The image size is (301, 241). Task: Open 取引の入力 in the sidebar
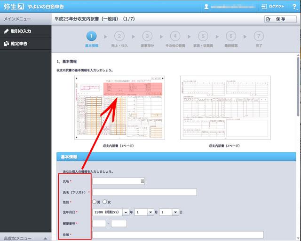[x=25, y=31]
